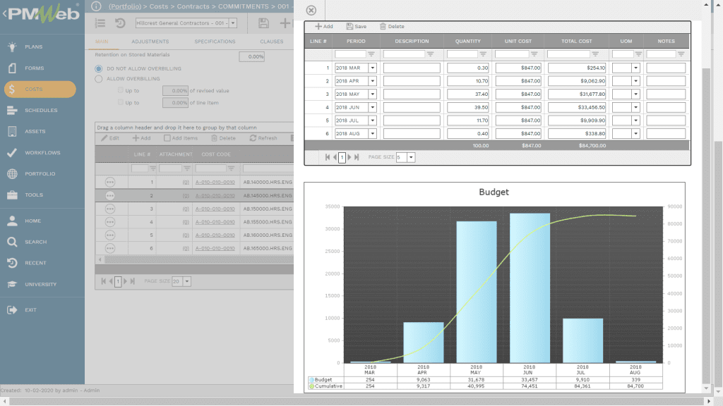Screen dimensions: 723x406
Task: Open cost code link in line 2
Action: click(215, 196)
